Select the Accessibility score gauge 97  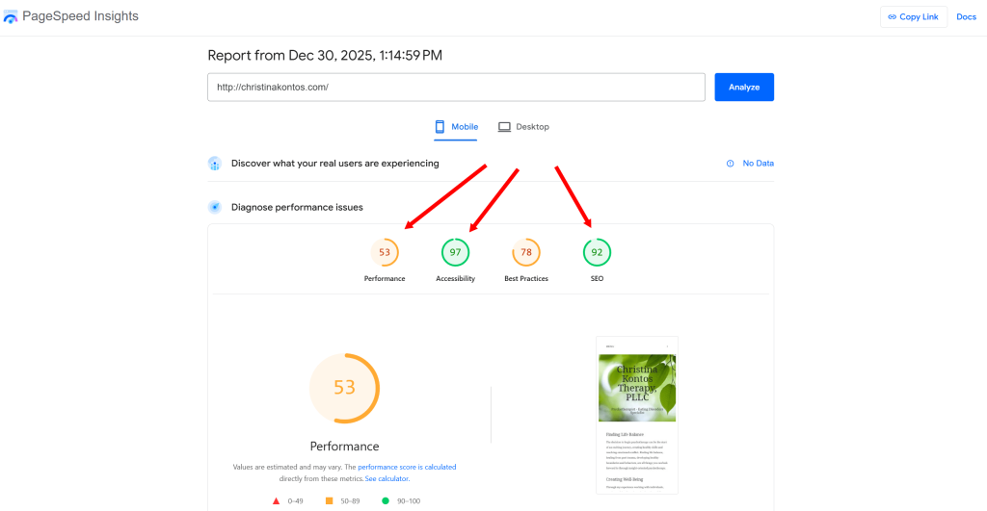point(455,253)
